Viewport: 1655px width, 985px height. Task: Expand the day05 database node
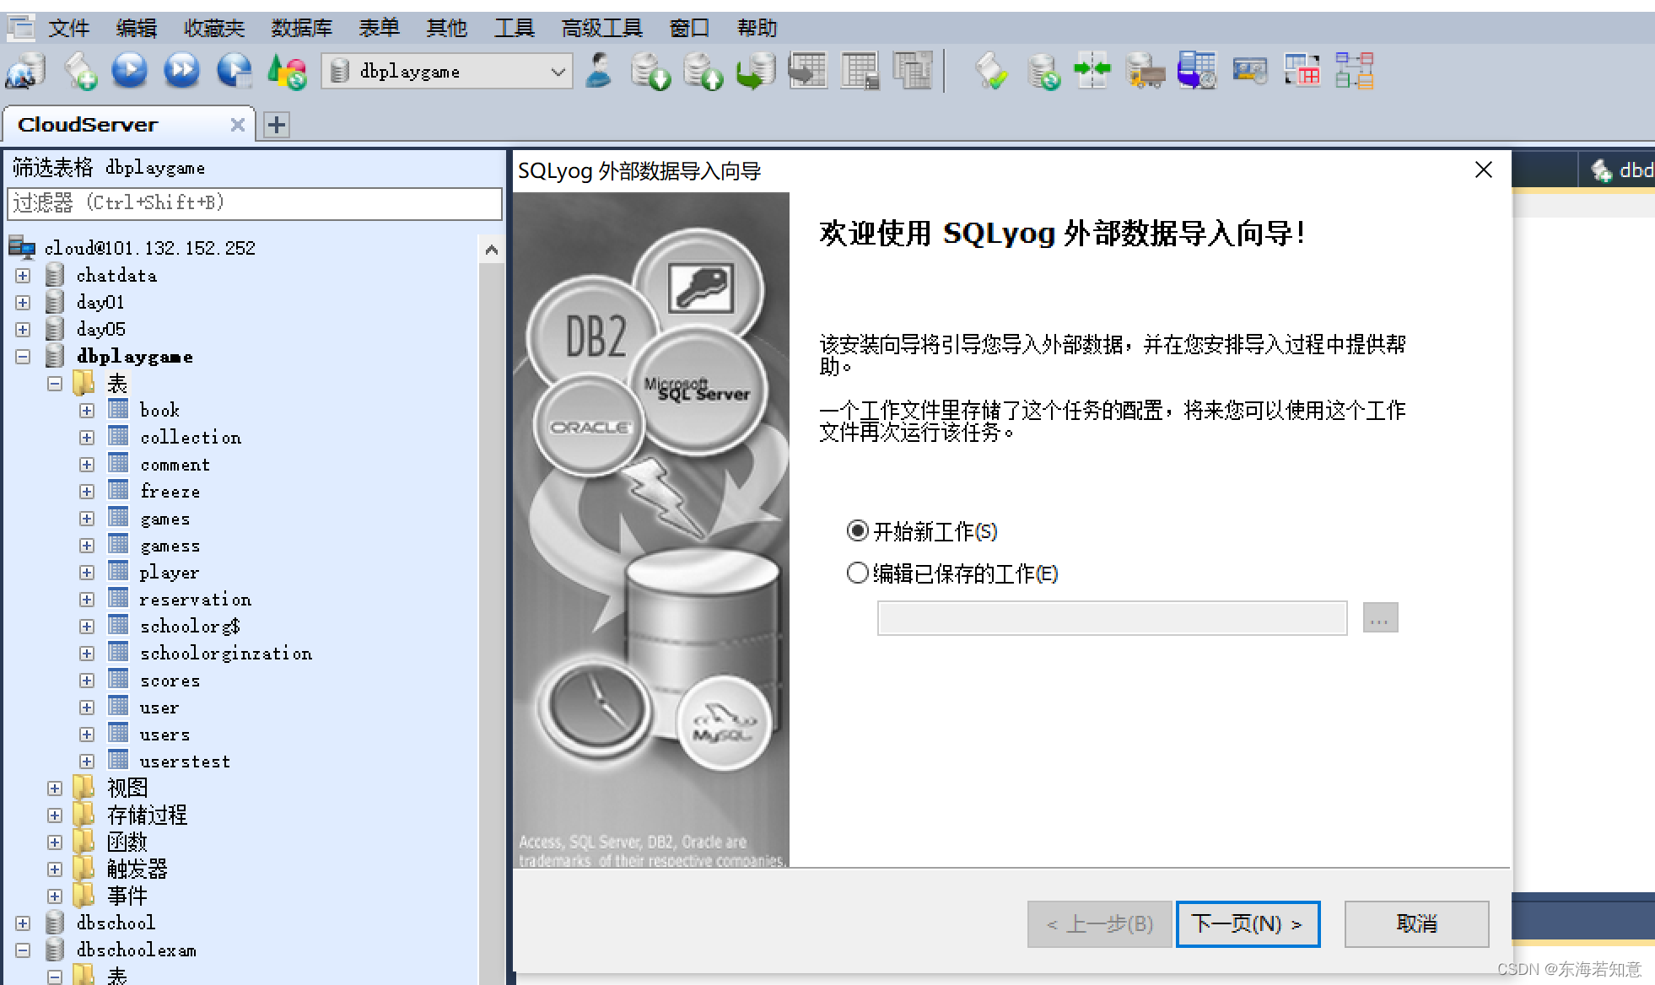coord(23,330)
